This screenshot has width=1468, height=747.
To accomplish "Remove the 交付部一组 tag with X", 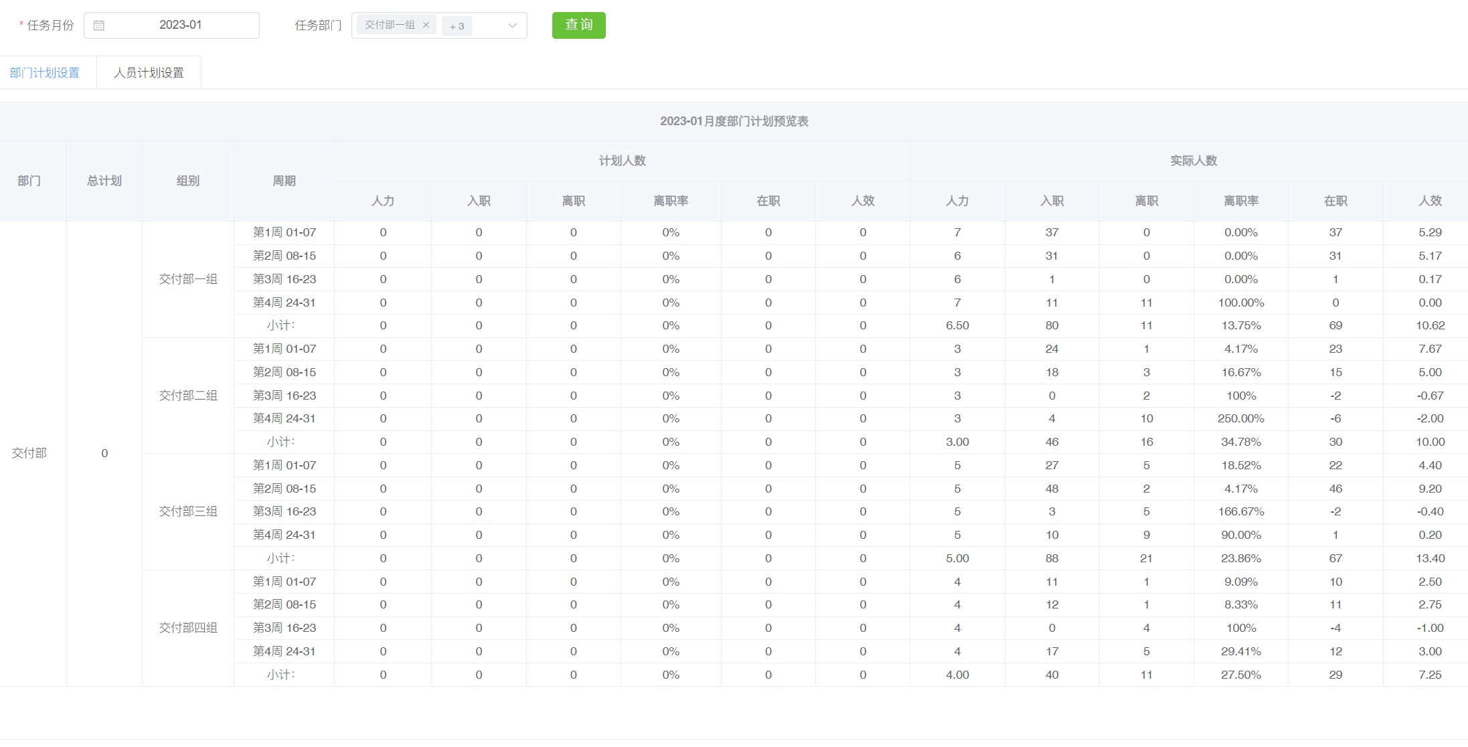I will (x=426, y=25).
